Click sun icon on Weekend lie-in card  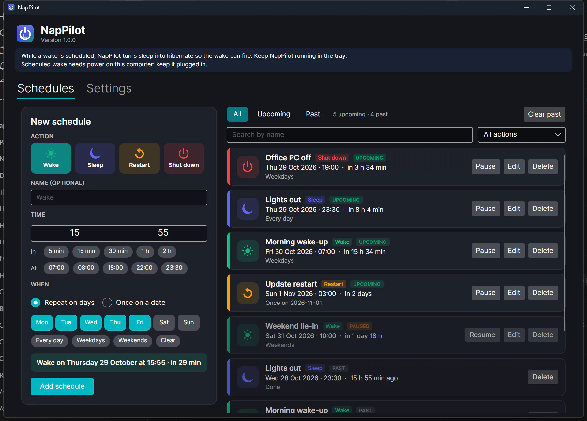248,335
